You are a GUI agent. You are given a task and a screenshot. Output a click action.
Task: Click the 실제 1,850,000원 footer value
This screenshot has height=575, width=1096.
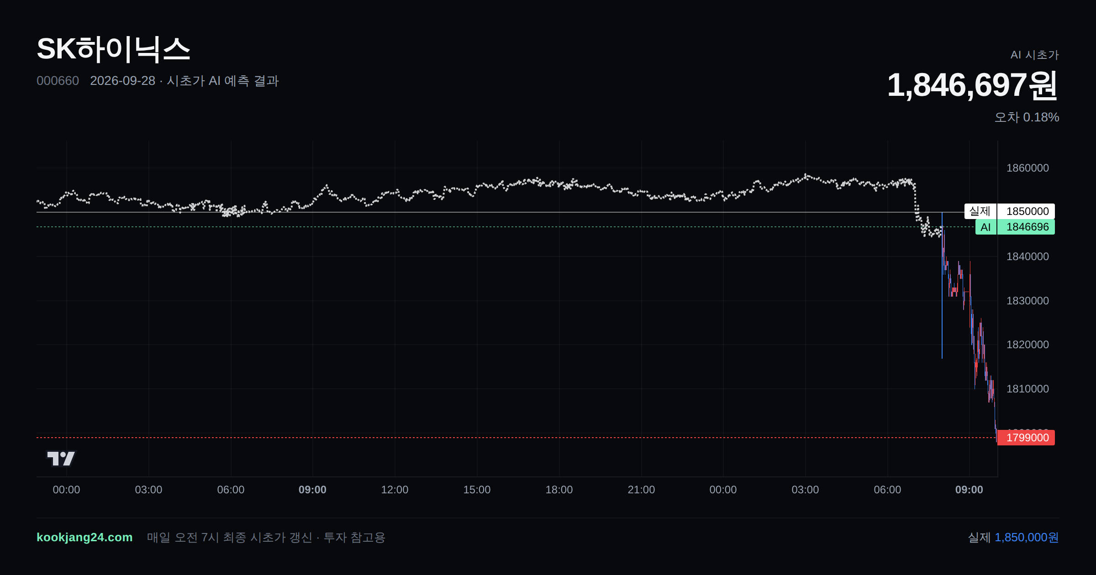point(1013,537)
